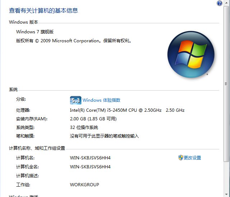Image resolution: width=230 pixels, height=197 pixels.
Task: Click the 2.50 GHz speed value
Action: click(x=175, y=110)
